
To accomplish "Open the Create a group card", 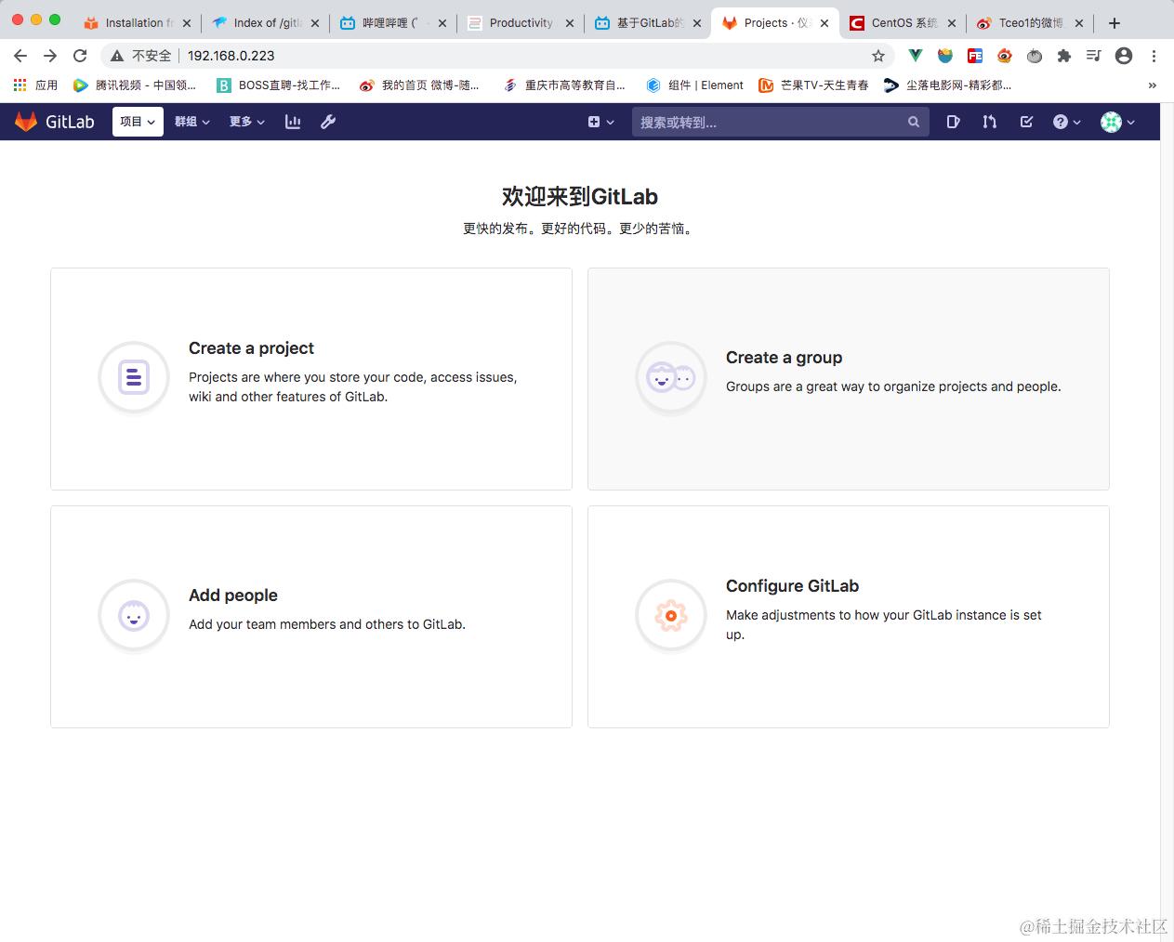I will (x=849, y=379).
